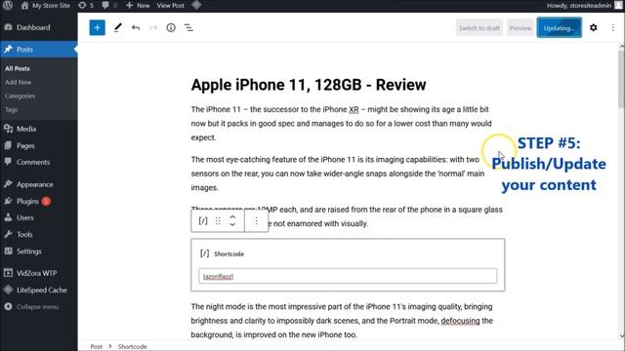
Task: Open the comments bubble in admin bar
Action: (x=109, y=6)
